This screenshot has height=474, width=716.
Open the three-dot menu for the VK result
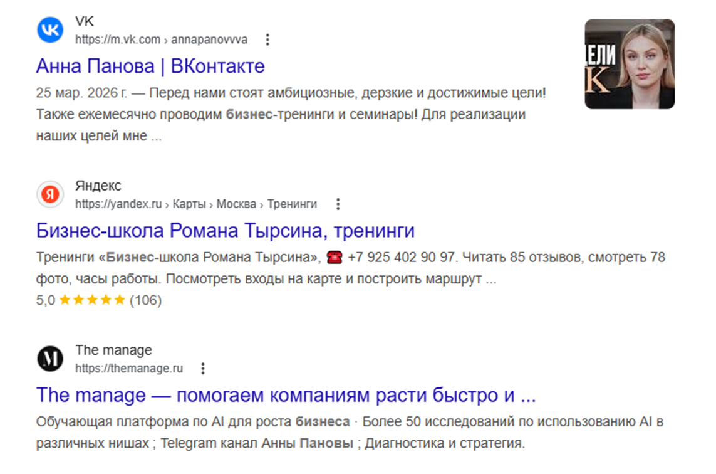pos(267,39)
